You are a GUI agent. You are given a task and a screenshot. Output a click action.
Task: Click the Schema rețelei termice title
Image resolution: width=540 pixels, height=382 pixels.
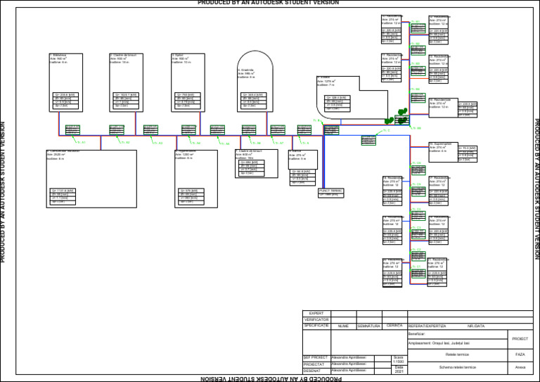tap(457, 367)
